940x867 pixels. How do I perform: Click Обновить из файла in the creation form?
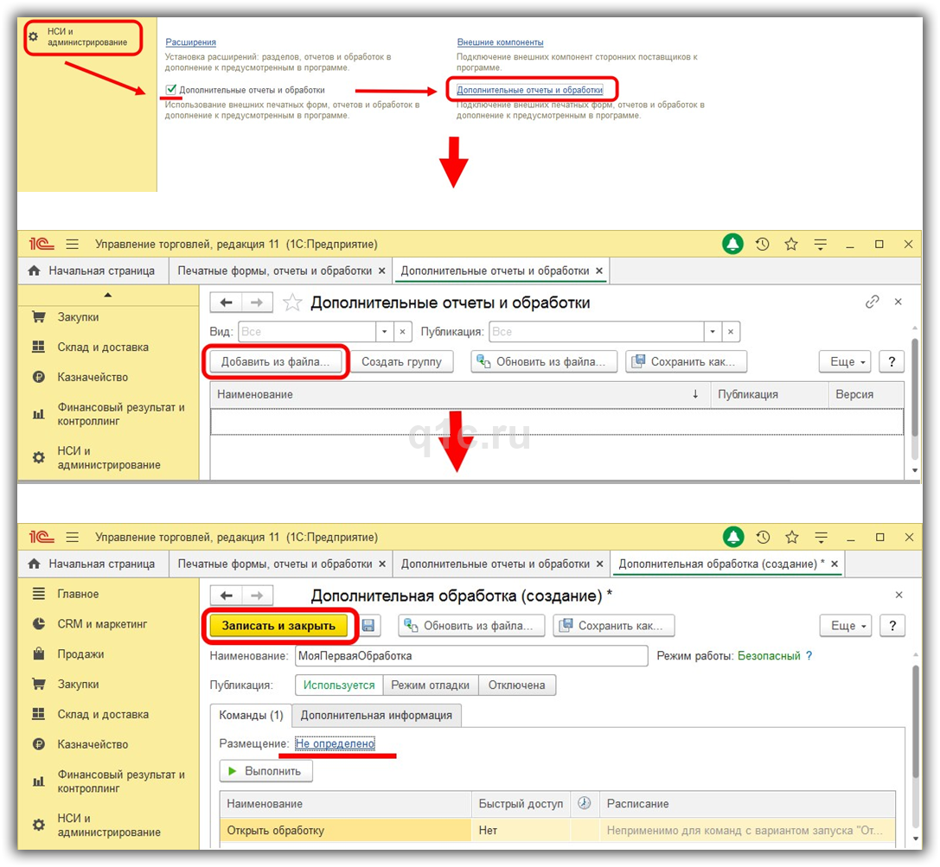pyautogui.click(x=471, y=626)
